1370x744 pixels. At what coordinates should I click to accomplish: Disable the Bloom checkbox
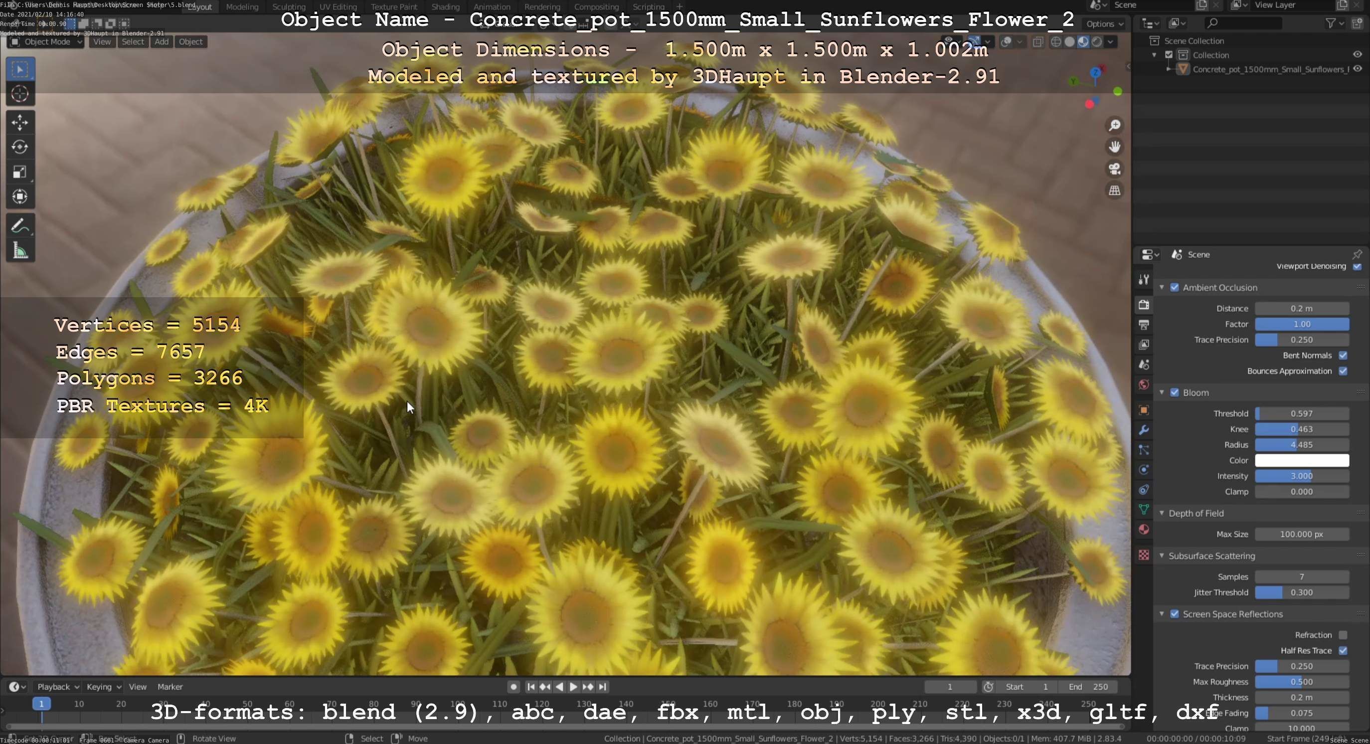point(1174,392)
